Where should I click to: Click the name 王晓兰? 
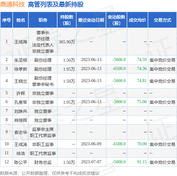click(x=21, y=81)
